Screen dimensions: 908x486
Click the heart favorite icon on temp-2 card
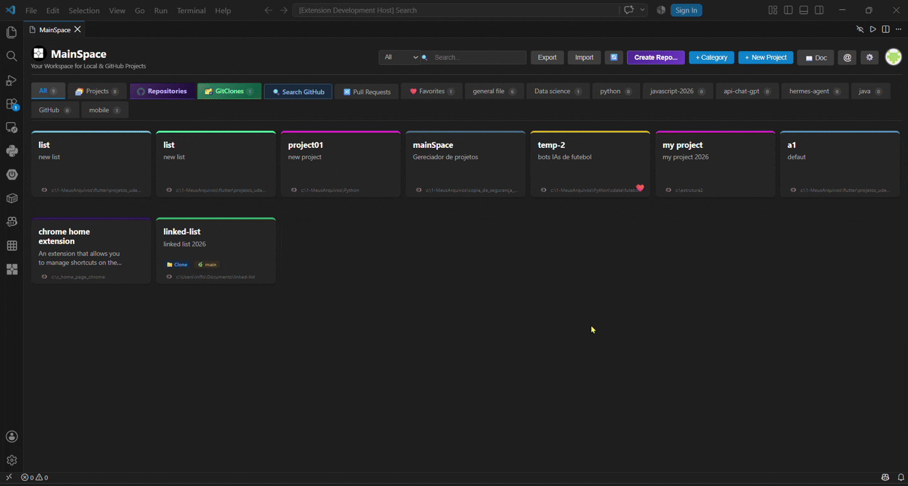pyautogui.click(x=640, y=188)
